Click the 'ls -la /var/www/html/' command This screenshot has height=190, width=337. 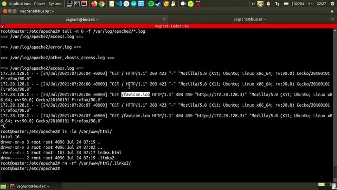[87, 131]
